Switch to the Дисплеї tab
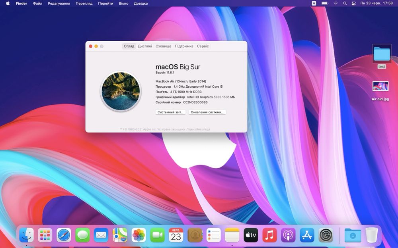This screenshot has width=398, height=248. click(x=145, y=46)
